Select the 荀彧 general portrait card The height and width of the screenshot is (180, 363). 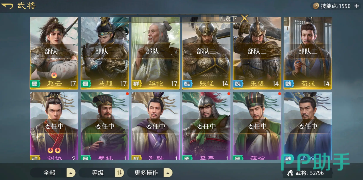(308, 53)
